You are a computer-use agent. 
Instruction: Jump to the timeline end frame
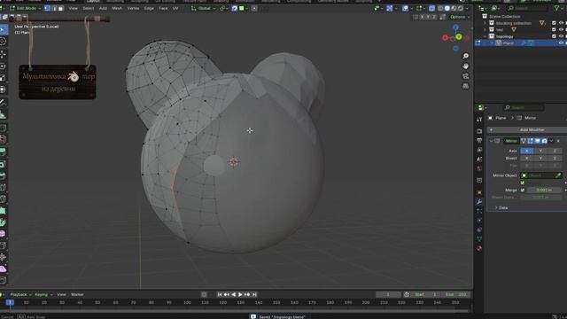pyautogui.click(x=254, y=294)
